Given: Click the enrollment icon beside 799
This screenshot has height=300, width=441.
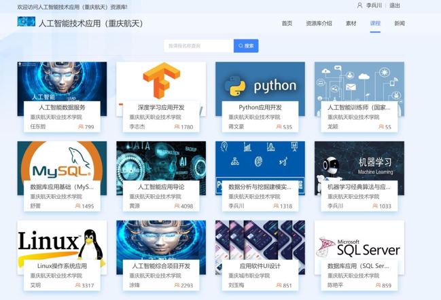Looking at the screenshot, I should coord(81,127).
